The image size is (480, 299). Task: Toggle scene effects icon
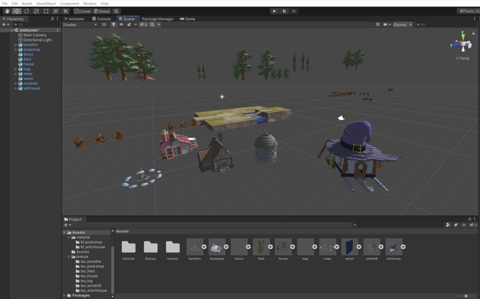coord(129,24)
